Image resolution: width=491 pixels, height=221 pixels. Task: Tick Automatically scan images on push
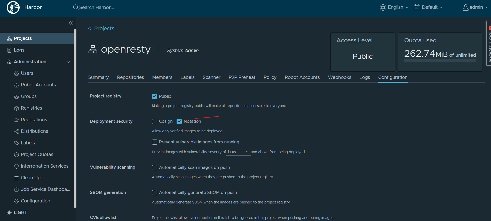[155, 168]
